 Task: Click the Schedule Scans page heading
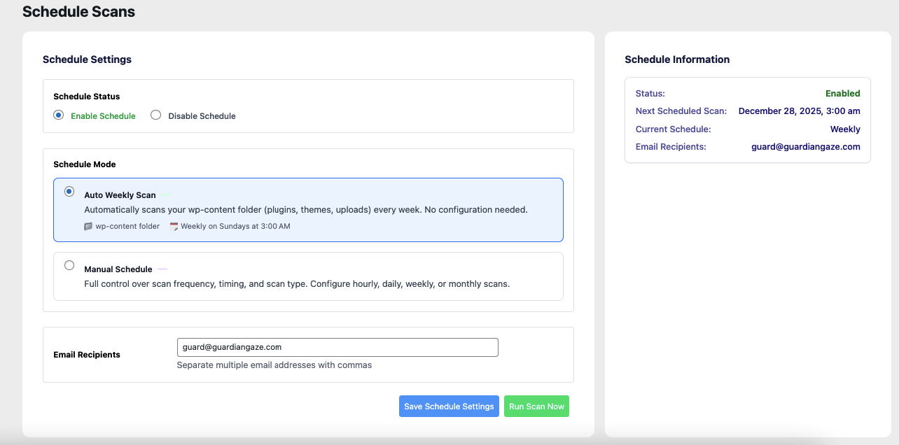pyautogui.click(x=79, y=12)
